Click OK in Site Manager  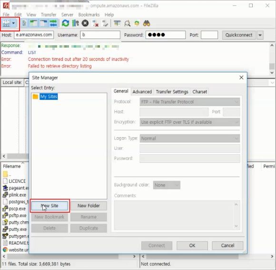coord(192,246)
